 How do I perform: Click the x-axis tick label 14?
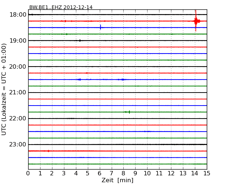[x=195, y=173]
